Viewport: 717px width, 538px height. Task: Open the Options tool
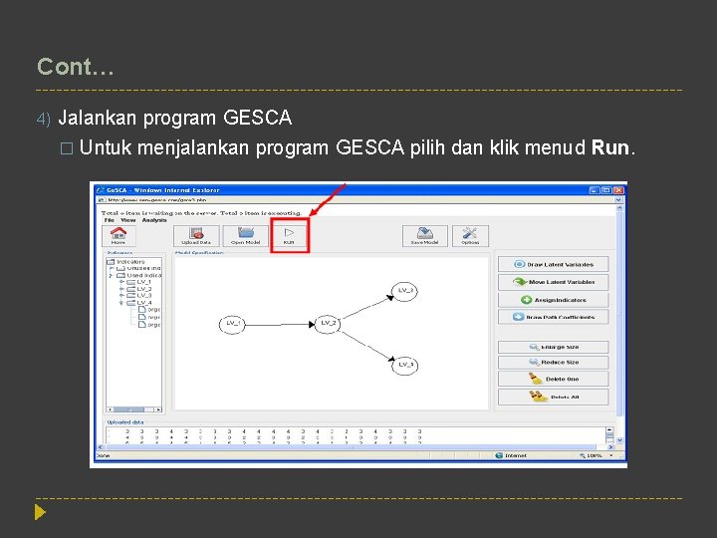[470, 235]
